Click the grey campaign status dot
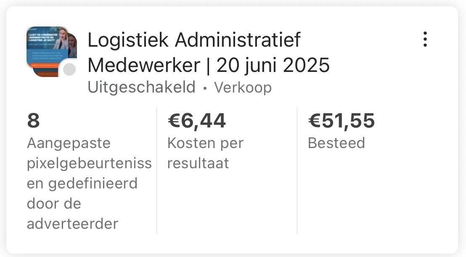Viewport: 466px width, 257px height. 69,70
